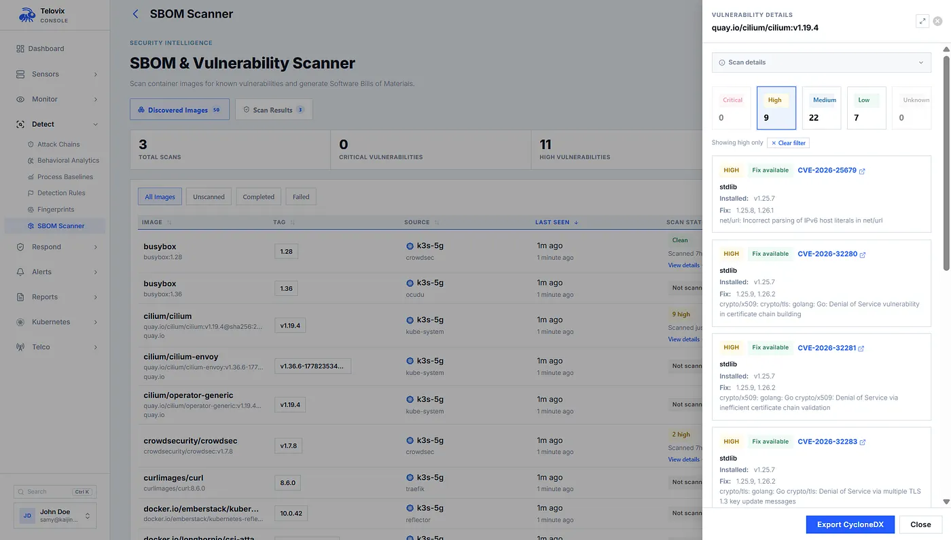This screenshot has height=540, width=951.
Task: Open the Dashboard grid icon
Action: click(x=20, y=49)
